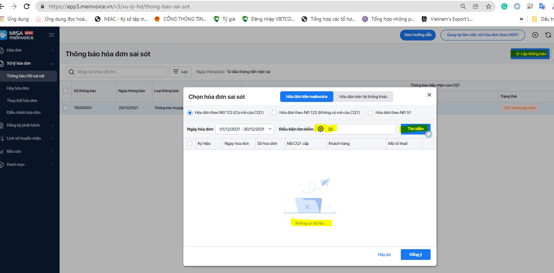This screenshot has height=273, width=554.
Task: Click the Hủy bỏ link
Action: [x=384, y=254]
